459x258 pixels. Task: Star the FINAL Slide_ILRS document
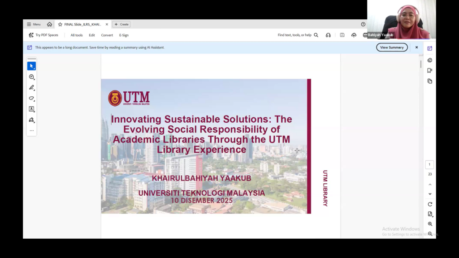tap(60, 24)
